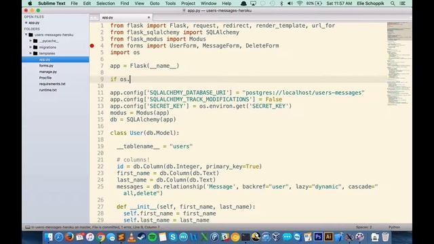The image size is (434, 244).
Task: Click the Sublime Text icon in the Dock
Action: [x=121, y=237]
